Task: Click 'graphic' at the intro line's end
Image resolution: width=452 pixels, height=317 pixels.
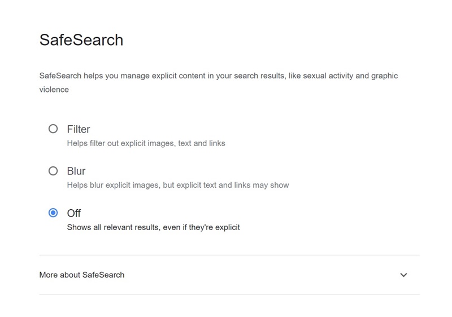Action: coord(384,76)
